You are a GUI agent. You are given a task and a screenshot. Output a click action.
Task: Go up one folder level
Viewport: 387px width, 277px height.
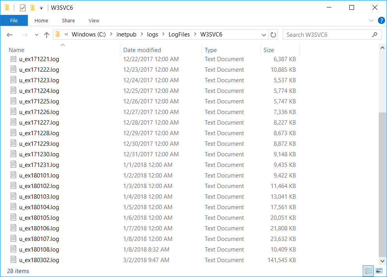click(x=47, y=35)
